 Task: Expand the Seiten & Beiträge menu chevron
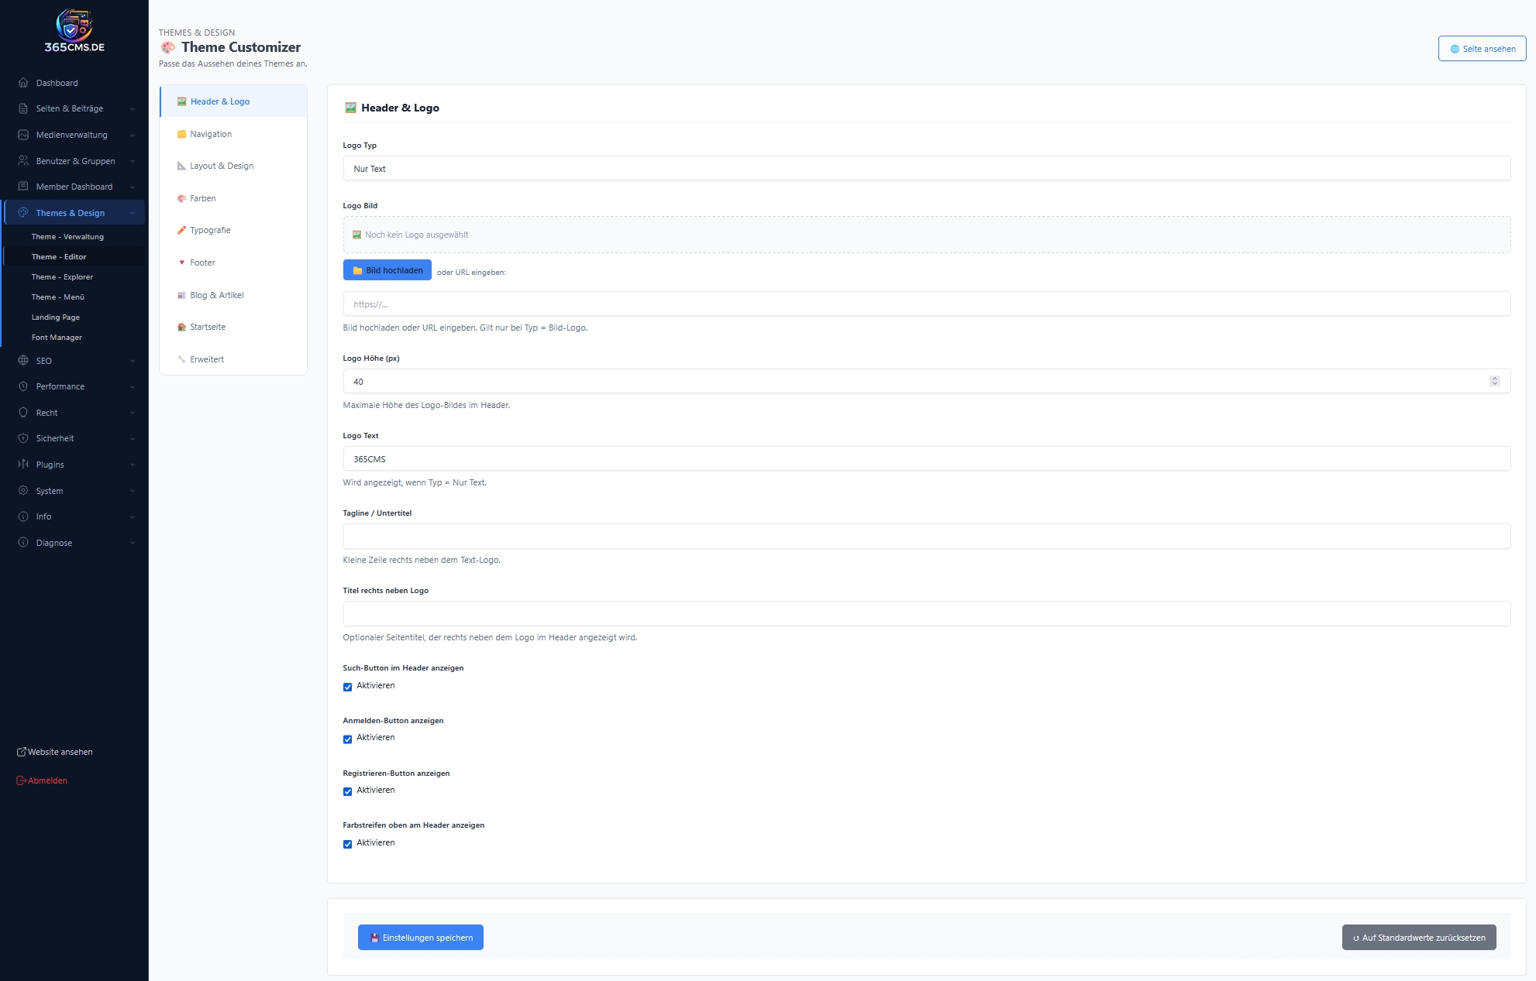click(133, 109)
